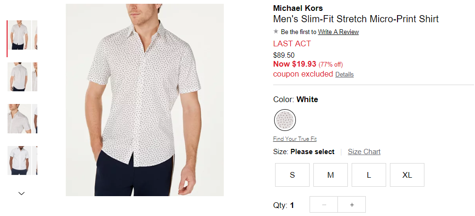Click the main product shirt image

point(145,100)
